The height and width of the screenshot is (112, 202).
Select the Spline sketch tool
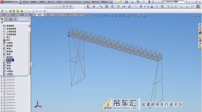[124, 6]
